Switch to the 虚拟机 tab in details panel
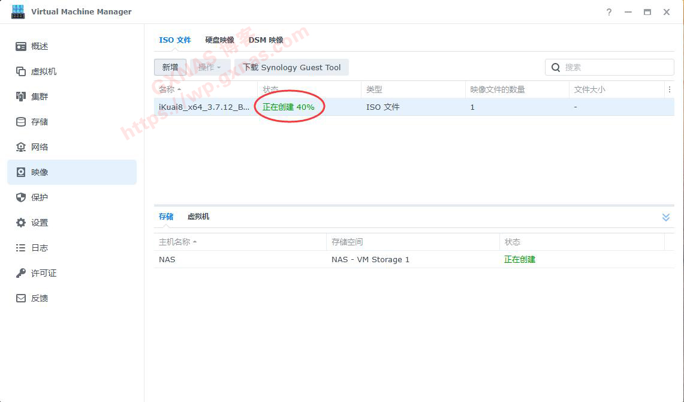This screenshot has width=684, height=402. pos(198,217)
